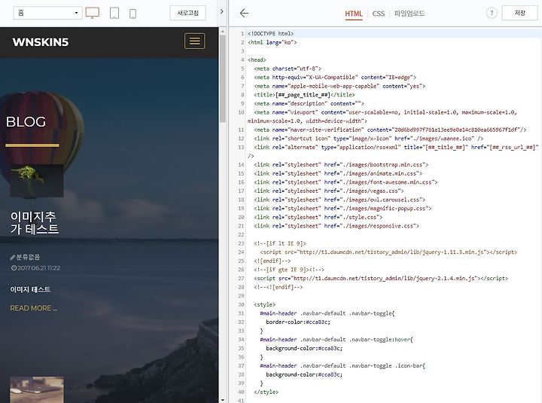Click the preview scrollbar down arrow
542x403 pixels.
pyautogui.click(x=223, y=400)
